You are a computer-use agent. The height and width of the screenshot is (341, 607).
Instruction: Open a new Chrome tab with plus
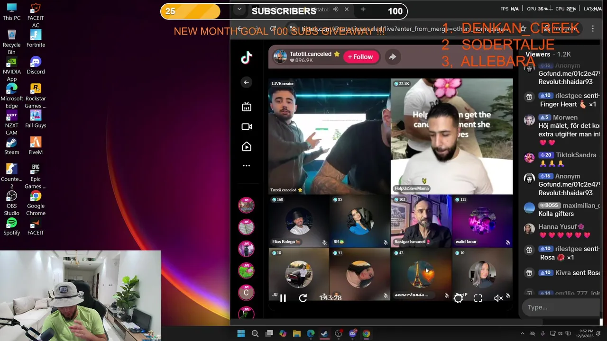(x=363, y=9)
